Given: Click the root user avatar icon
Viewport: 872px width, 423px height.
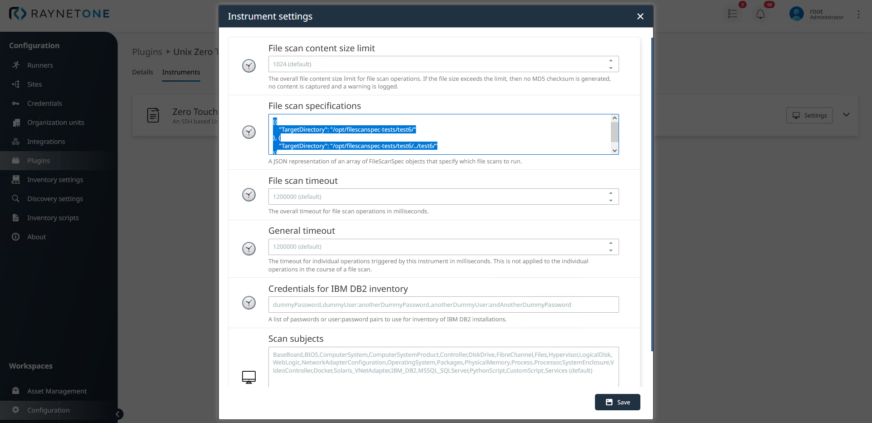Looking at the screenshot, I should pyautogui.click(x=796, y=14).
